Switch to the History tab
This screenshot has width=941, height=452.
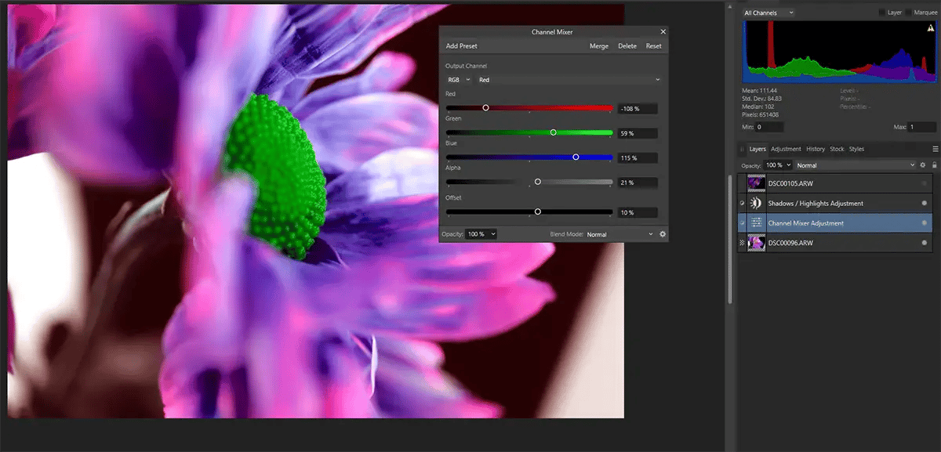(816, 149)
